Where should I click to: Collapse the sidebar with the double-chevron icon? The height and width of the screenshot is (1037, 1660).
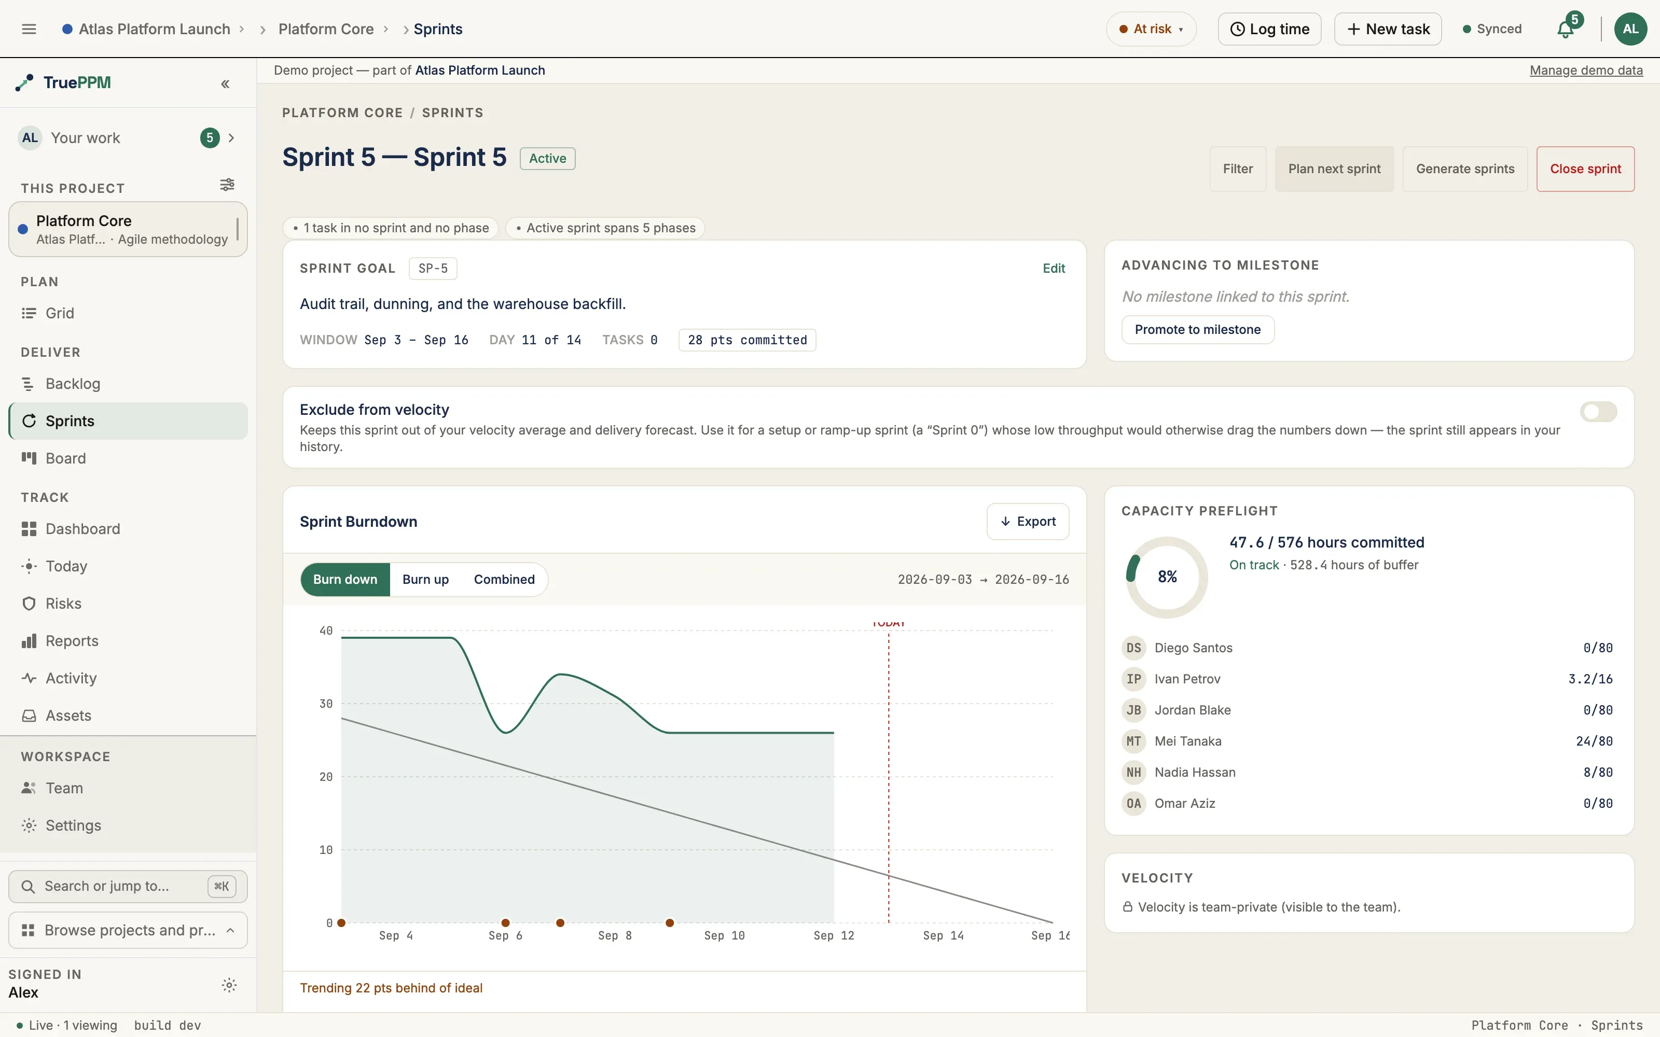coord(225,83)
